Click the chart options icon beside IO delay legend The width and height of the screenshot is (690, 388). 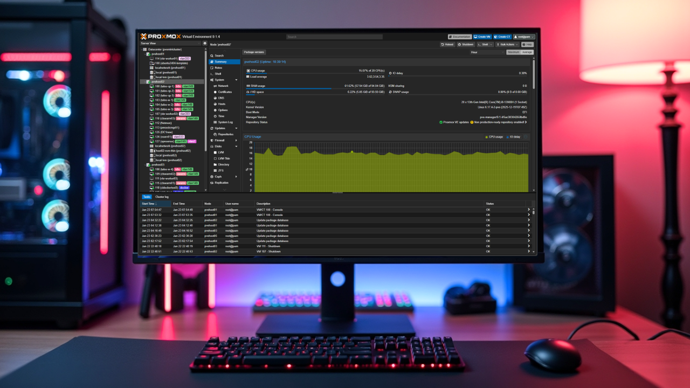(526, 137)
